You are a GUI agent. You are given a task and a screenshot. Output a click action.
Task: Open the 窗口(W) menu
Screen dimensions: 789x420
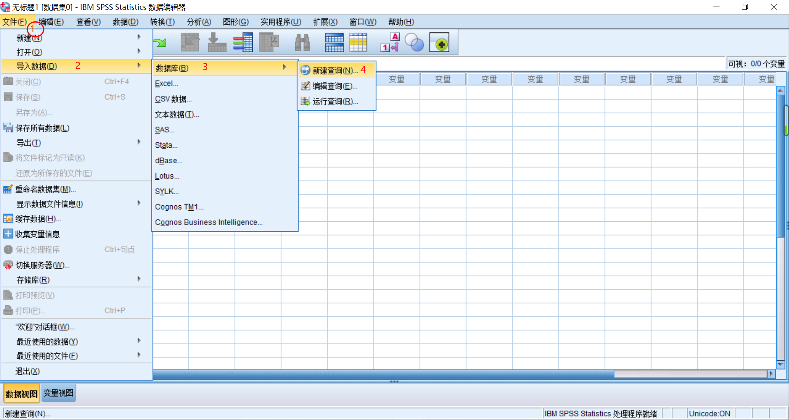(x=363, y=22)
